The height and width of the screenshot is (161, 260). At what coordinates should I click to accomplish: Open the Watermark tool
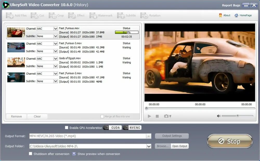(x=101, y=15)
